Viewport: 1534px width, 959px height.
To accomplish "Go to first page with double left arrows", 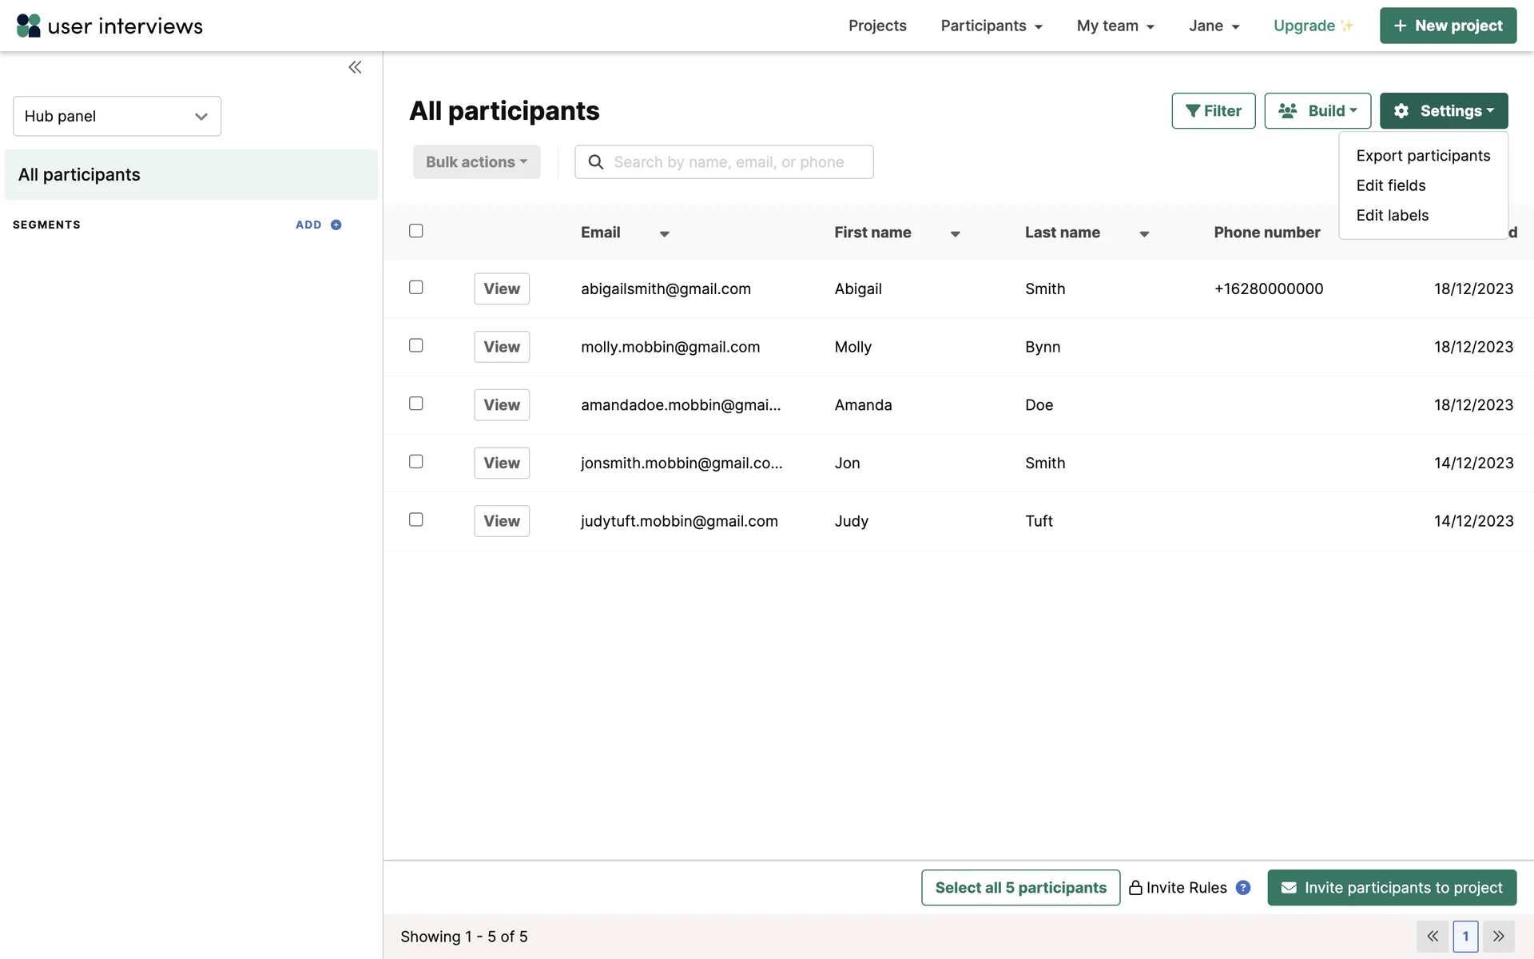I will (x=1433, y=936).
